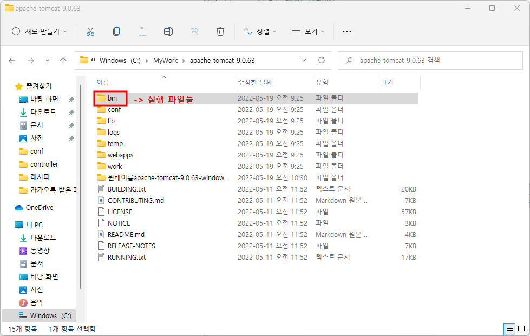Select the LICENSE file
This screenshot has height=336, width=530.
tap(256, 212)
